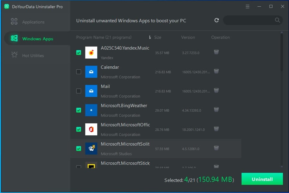The image size is (289, 193).
Task: Select the A025C540.Yandex.Music name
Action: tap(125, 48)
